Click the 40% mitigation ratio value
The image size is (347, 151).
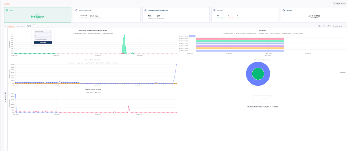[149, 16]
